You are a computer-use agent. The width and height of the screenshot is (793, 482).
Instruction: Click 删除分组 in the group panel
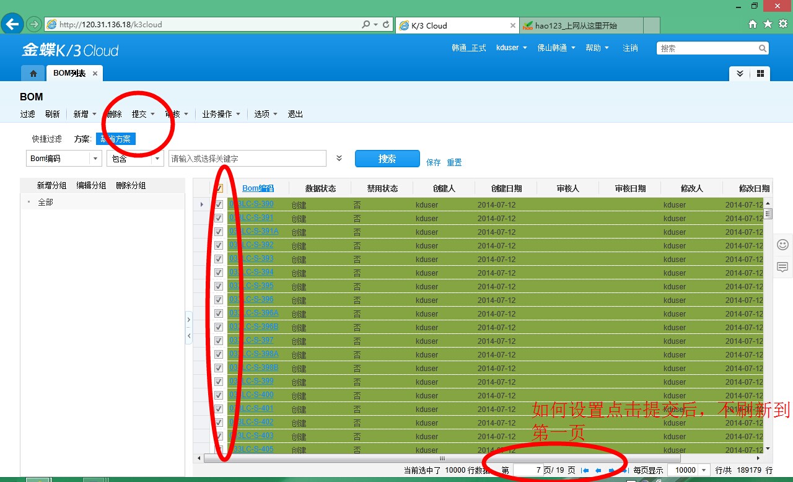pyautogui.click(x=131, y=185)
